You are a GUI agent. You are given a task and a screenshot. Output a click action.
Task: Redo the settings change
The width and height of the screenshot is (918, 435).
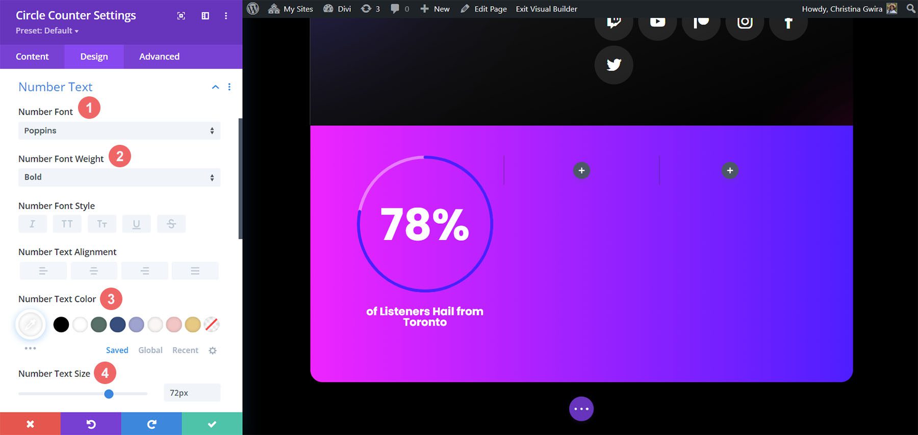pos(151,424)
